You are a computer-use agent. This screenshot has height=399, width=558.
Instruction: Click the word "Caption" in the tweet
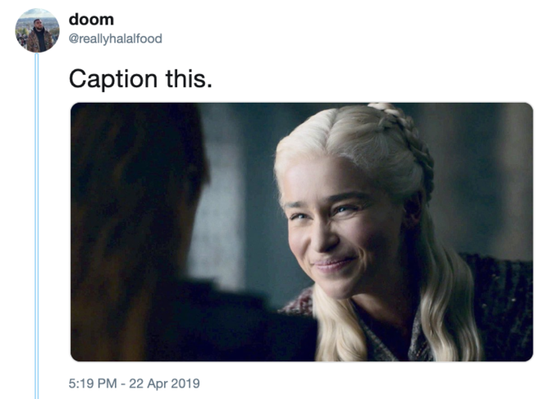point(113,80)
